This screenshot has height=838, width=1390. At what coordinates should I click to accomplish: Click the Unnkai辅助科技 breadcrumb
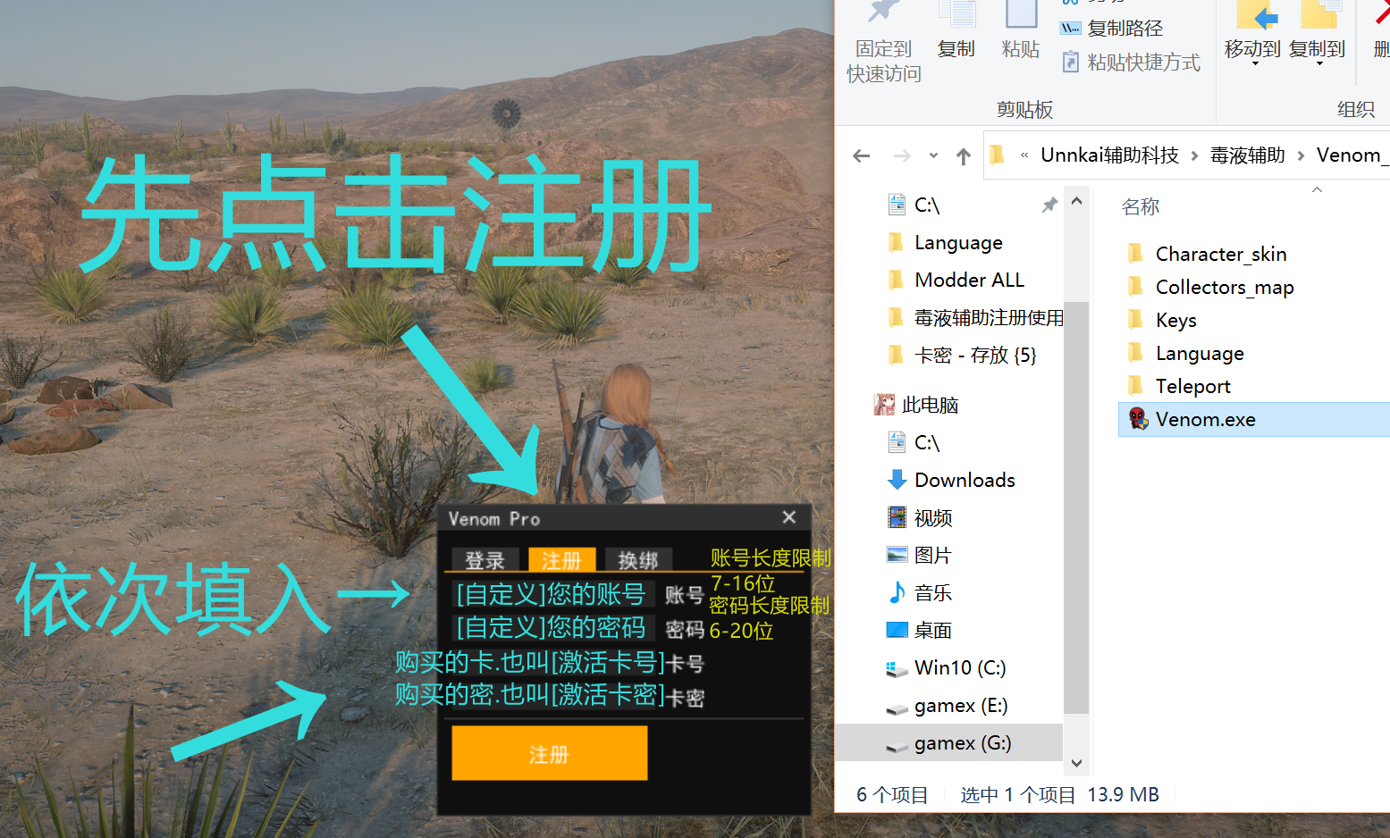(x=1109, y=155)
